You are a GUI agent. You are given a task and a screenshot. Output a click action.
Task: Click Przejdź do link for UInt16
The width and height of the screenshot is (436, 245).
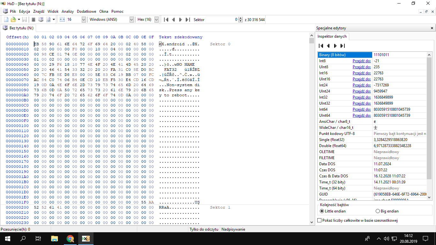click(x=362, y=79)
